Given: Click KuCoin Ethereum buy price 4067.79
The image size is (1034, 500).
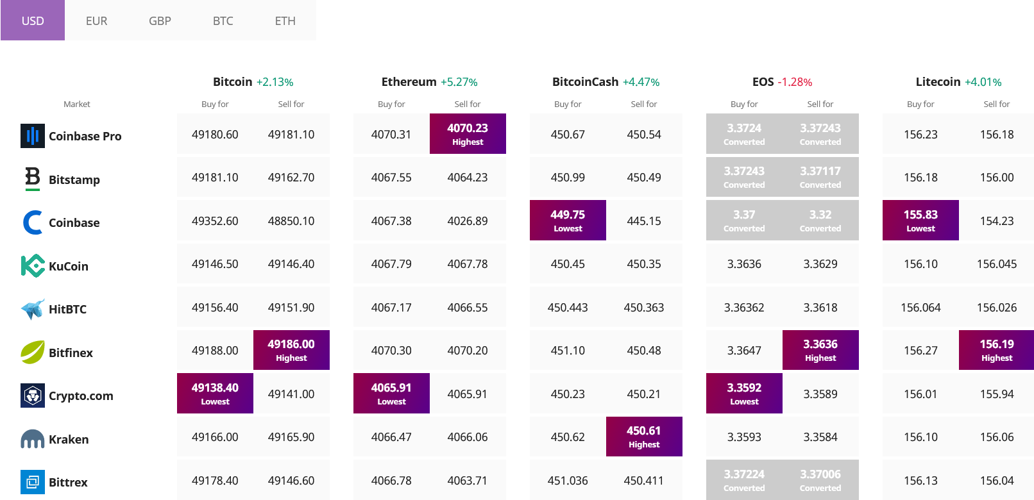Looking at the screenshot, I should pos(391,263).
